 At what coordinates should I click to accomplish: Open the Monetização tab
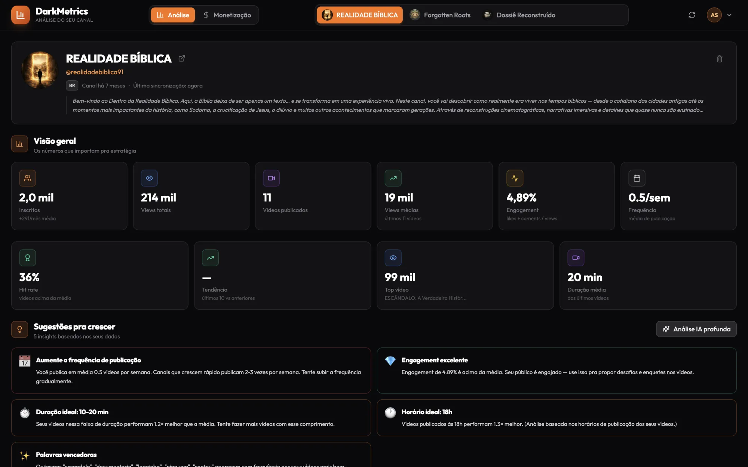pyautogui.click(x=227, y=15)
